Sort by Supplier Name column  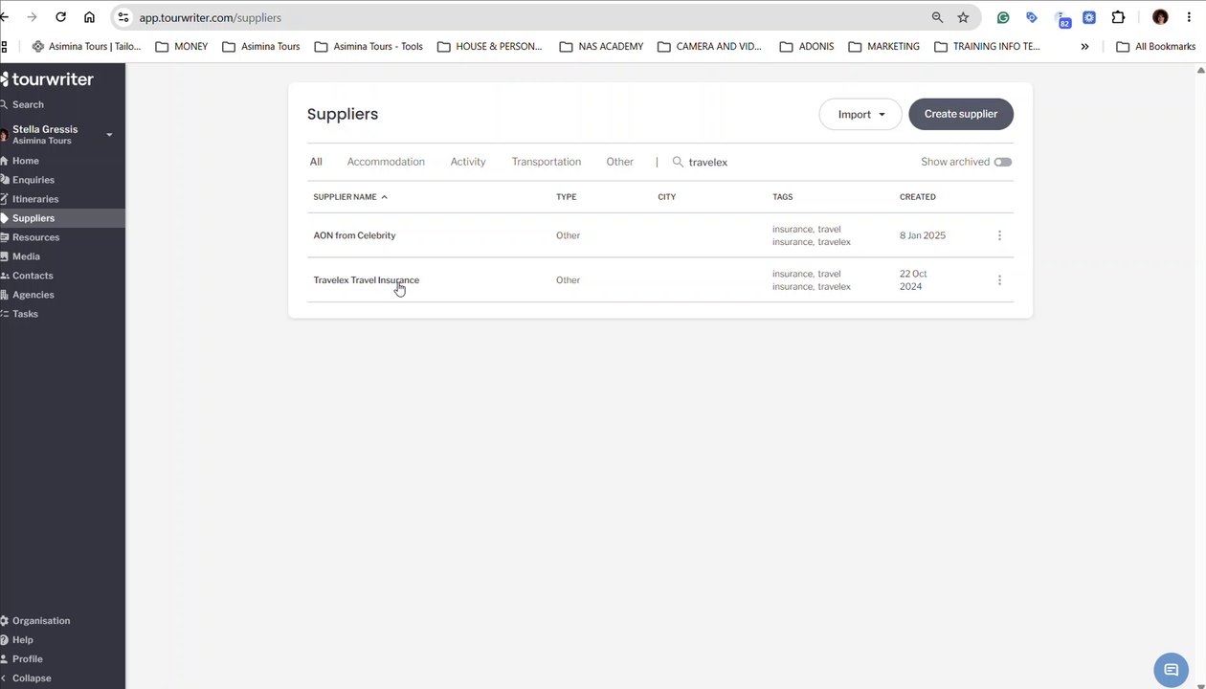350,197
